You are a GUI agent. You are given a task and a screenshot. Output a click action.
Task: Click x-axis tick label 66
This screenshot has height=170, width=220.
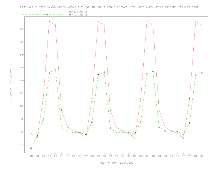[x=165, y=156]
